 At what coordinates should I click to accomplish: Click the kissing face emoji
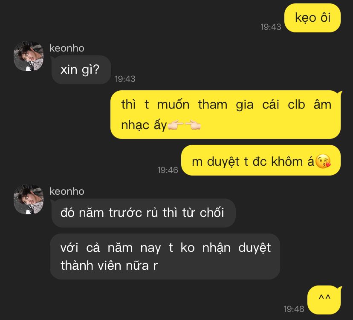[x=323, y=161]
